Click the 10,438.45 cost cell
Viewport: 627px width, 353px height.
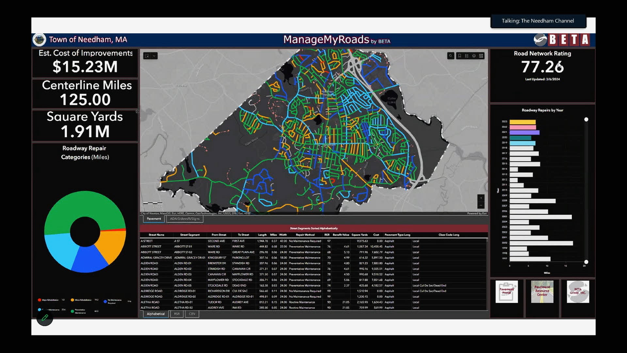click(376, 246)
